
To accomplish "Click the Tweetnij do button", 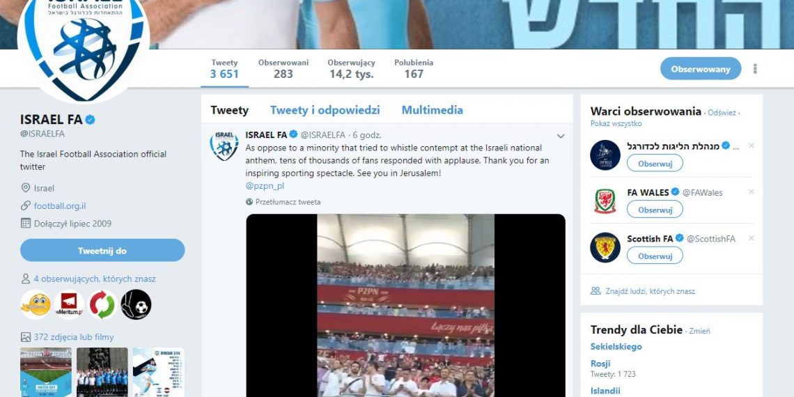I will click(102, 250).
